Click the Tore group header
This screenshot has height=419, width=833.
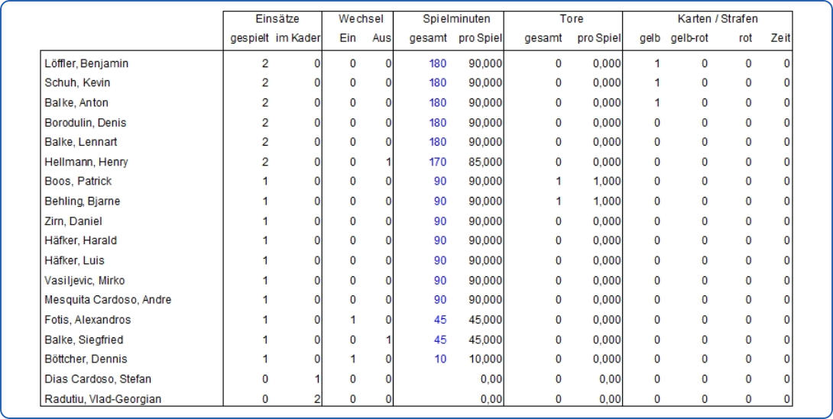(x=571, y=19)
